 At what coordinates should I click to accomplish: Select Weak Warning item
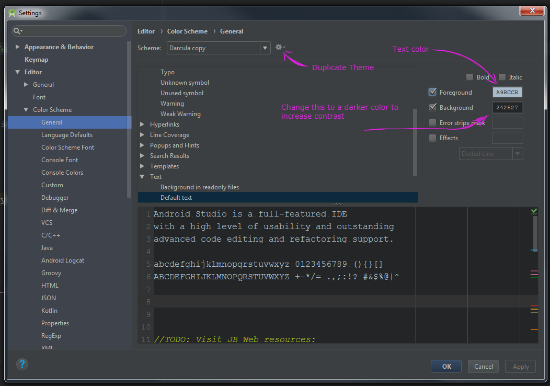[181, 113]
